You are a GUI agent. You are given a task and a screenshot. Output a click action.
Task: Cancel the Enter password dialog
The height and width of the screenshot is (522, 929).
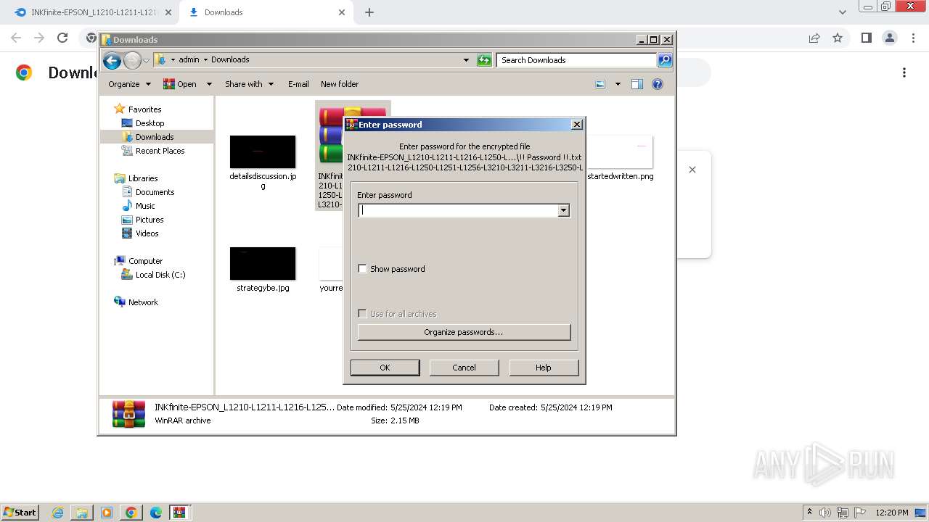pyautogui.click(x=464, y=368)
